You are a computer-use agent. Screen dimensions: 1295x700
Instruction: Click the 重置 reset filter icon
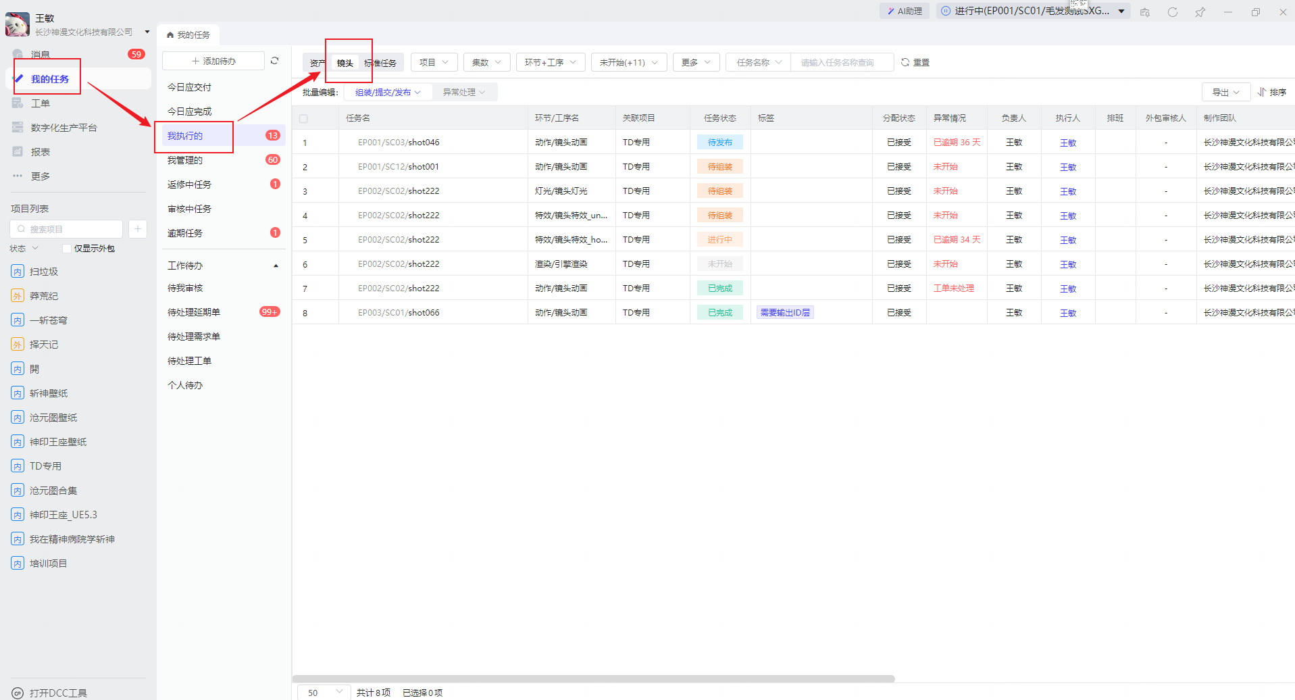pyautogui.click(x=905, y=62)
